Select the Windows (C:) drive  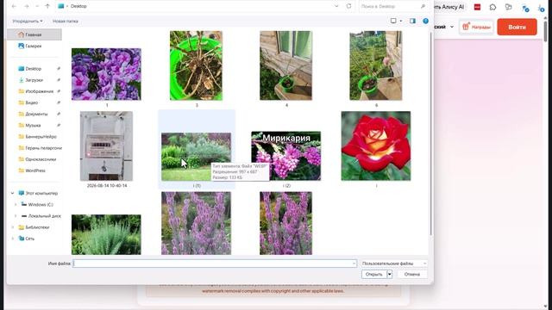pos(41,205)
